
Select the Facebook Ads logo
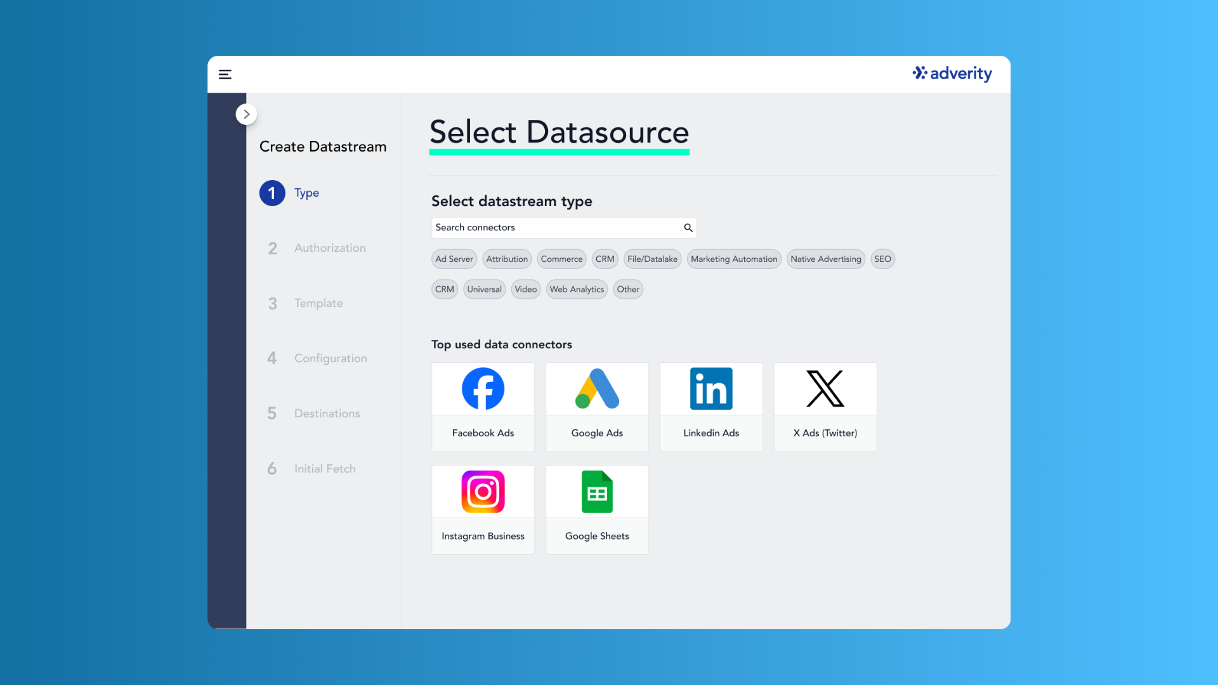coord(483,389)
